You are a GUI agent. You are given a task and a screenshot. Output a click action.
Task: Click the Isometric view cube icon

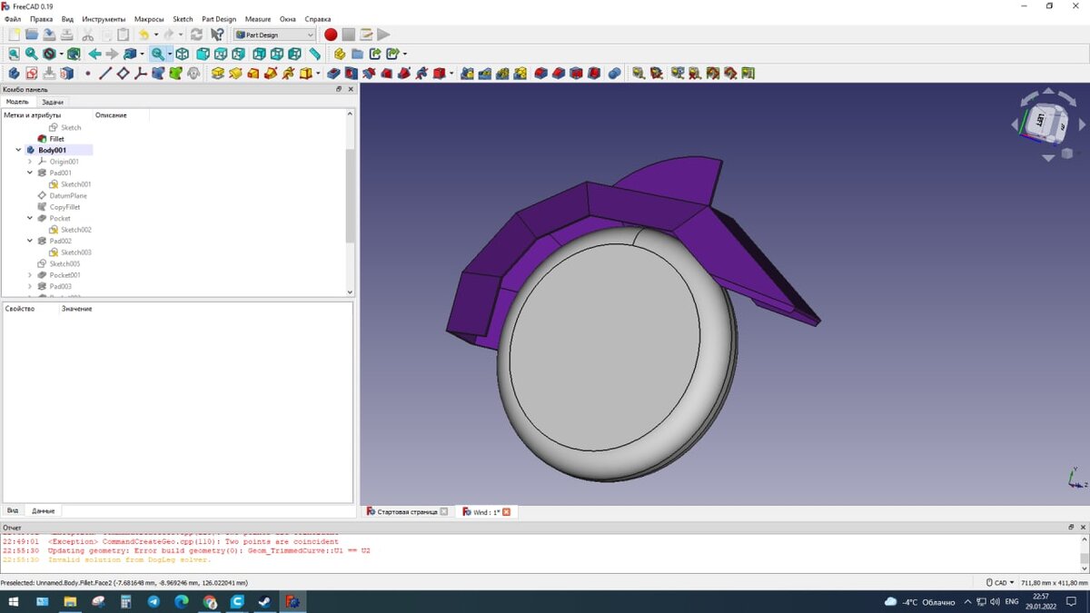pos(182,54)
